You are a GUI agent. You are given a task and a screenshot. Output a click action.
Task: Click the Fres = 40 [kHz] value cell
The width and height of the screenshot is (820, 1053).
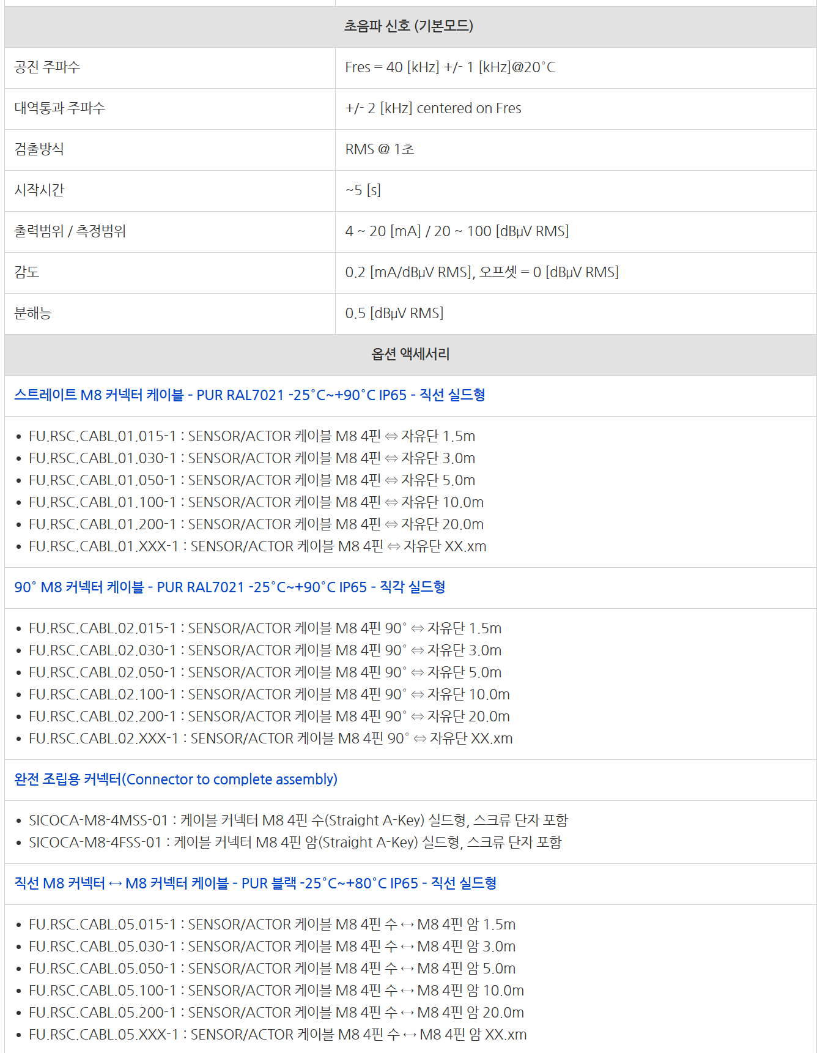450,67
